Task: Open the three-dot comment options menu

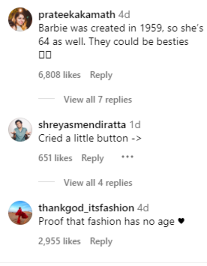Action: tap(127, 157)
